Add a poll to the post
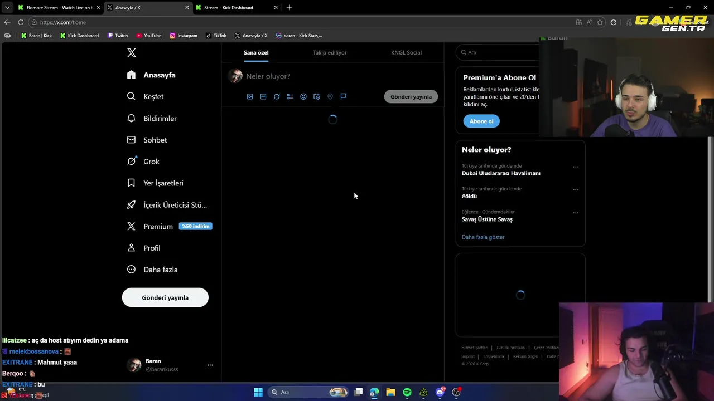This screenshot has width=714, height=401. 290,96
